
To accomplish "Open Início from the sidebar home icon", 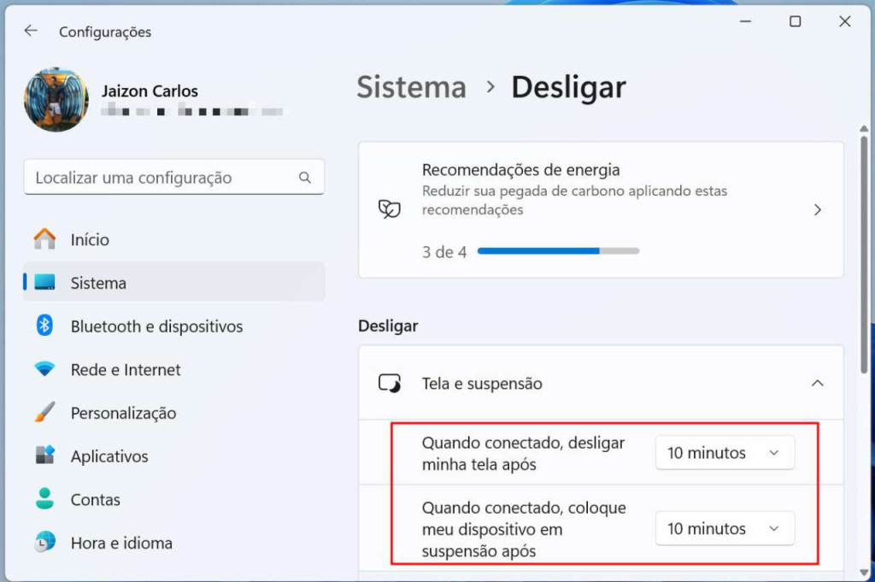I will click(x=46, y=239).
